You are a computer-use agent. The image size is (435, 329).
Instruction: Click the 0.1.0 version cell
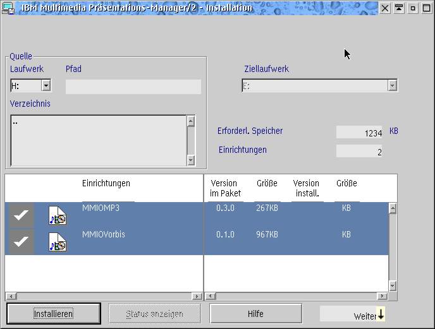tap(225, 234)
